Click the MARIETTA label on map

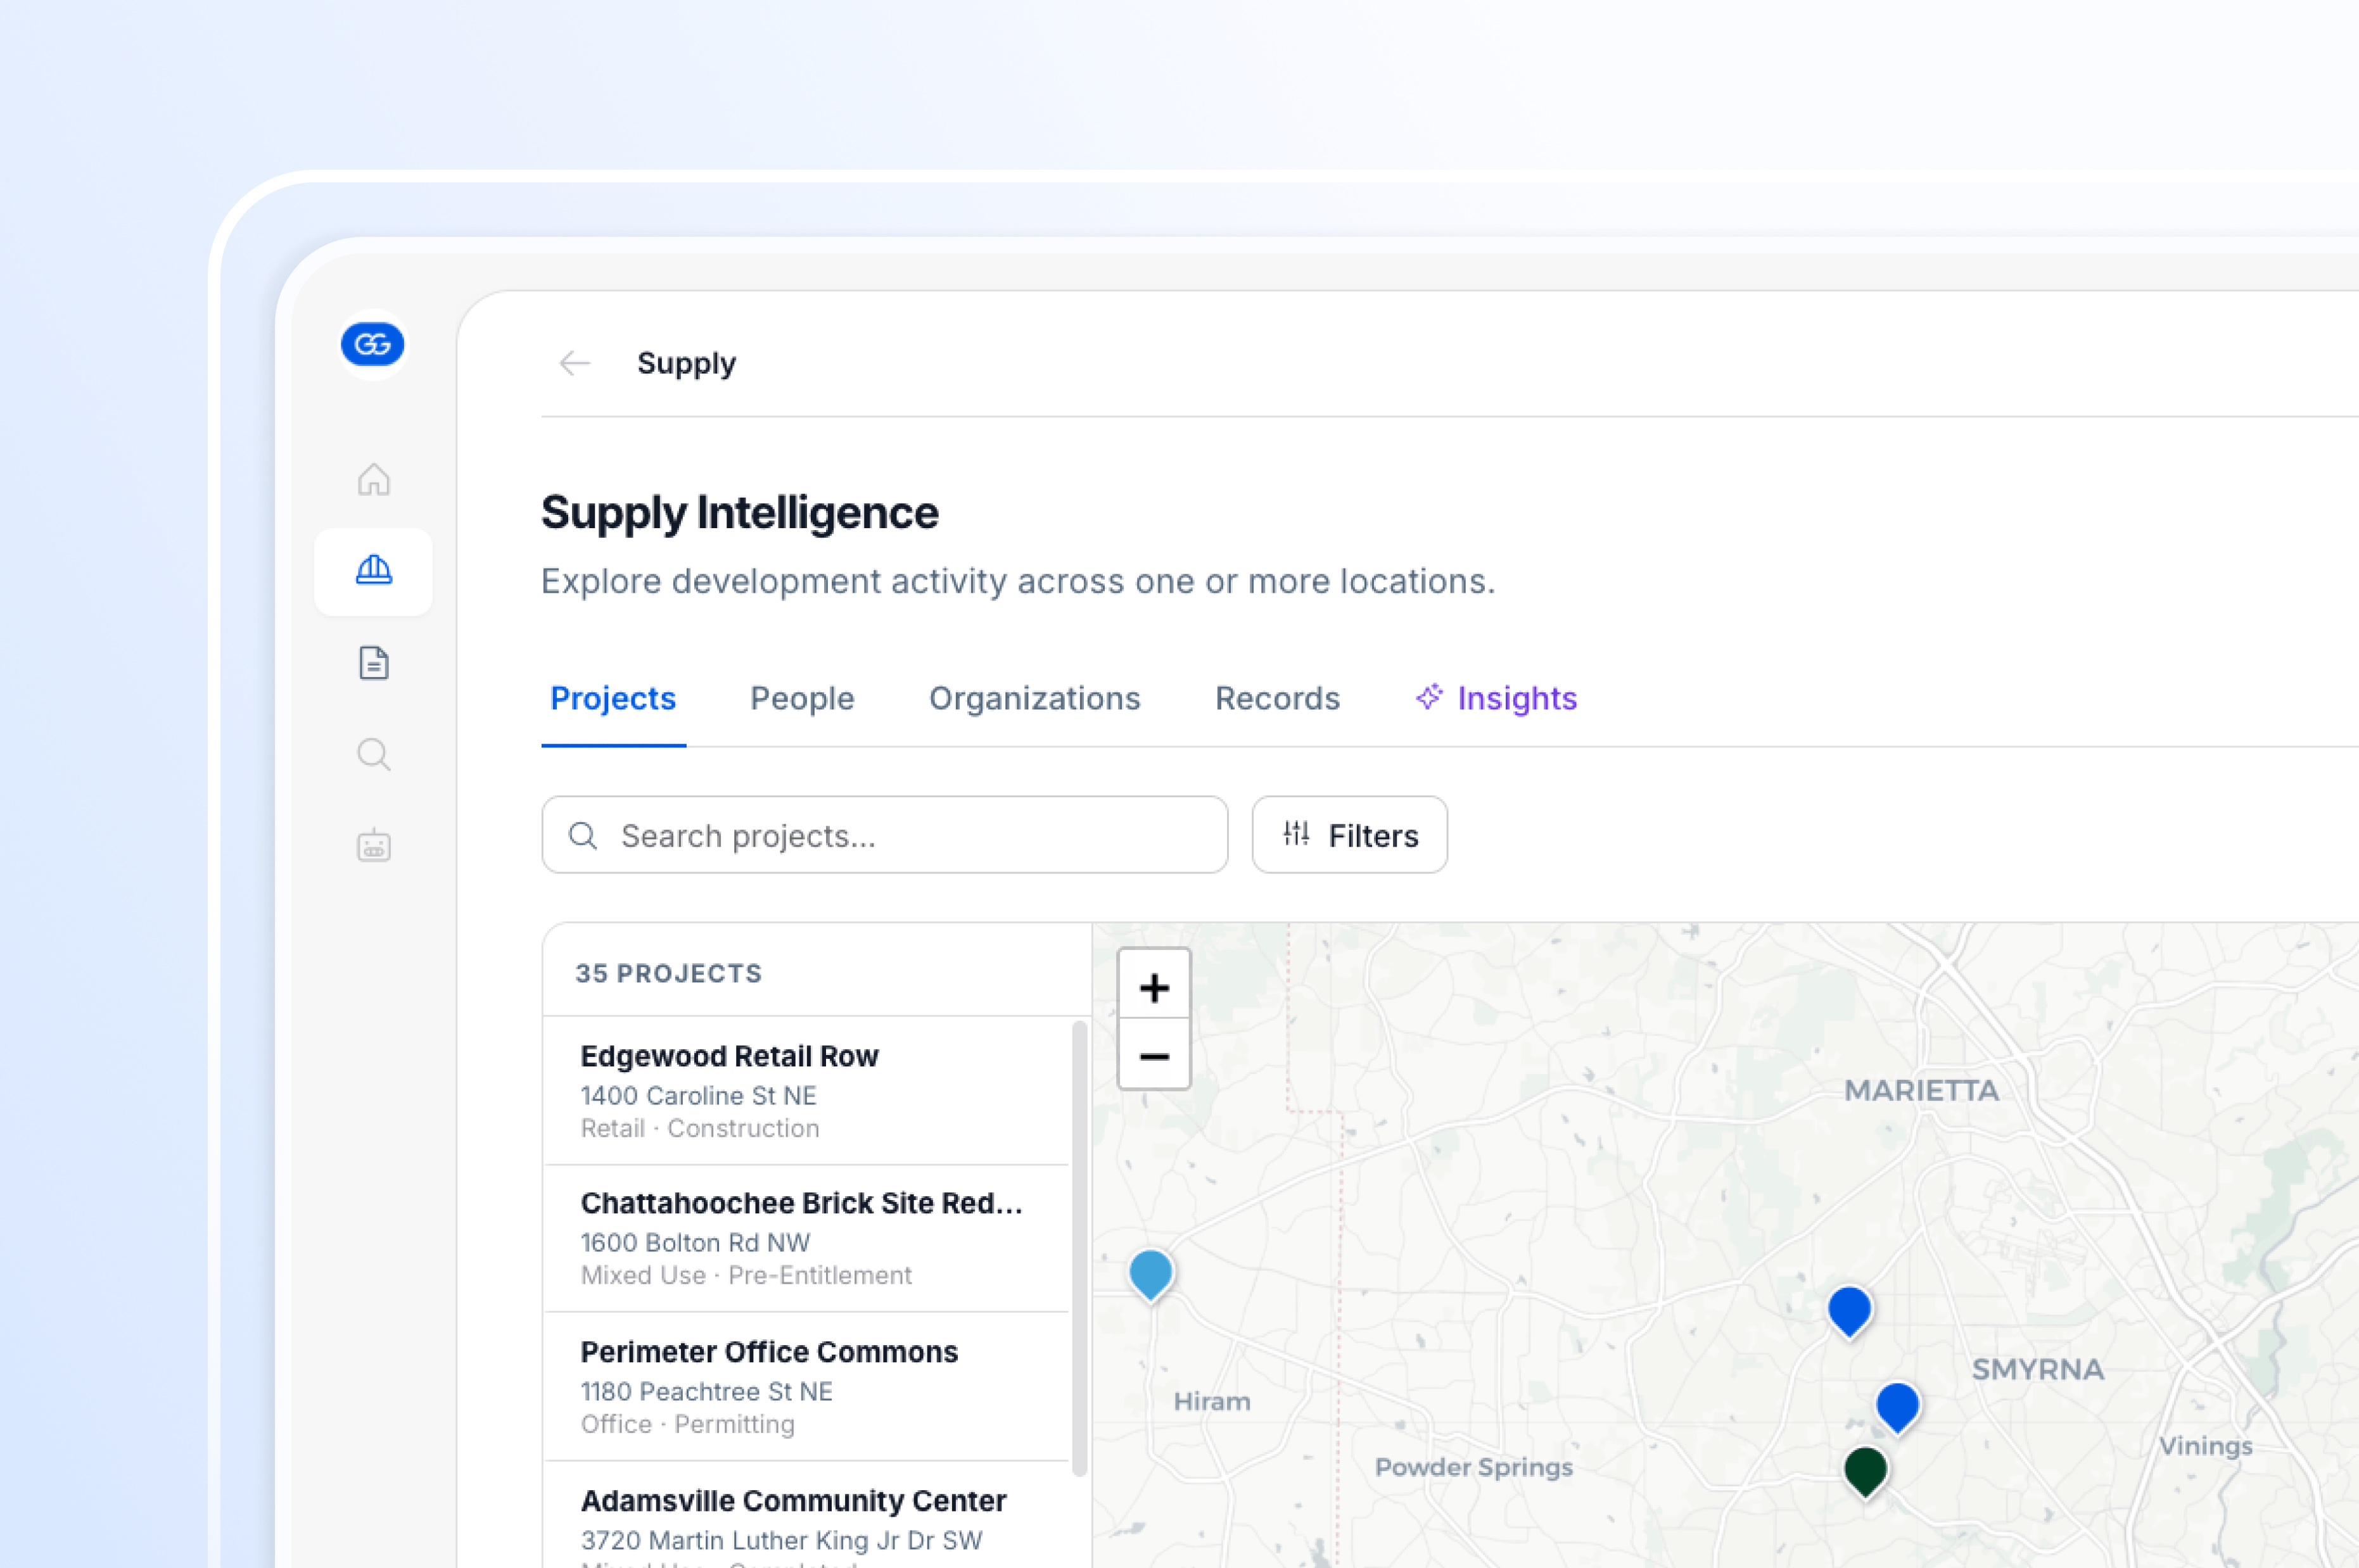pyautogui.click(x=1921, y=1090)
